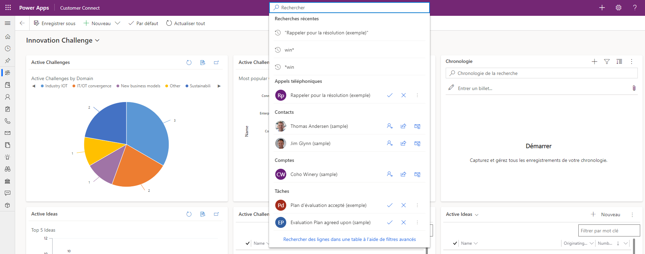Toggle select-all checkmark in Active Challenges grid

247,243
